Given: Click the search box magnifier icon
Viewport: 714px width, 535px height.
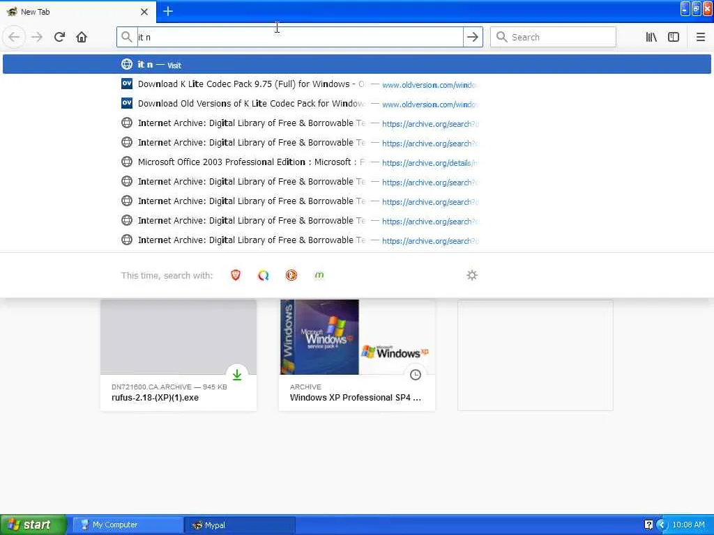Looking at the screenshot, I should click(501, 37).
